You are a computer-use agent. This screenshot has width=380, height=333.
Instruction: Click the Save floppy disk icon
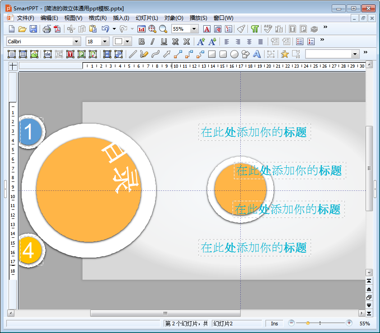(33, 29)
